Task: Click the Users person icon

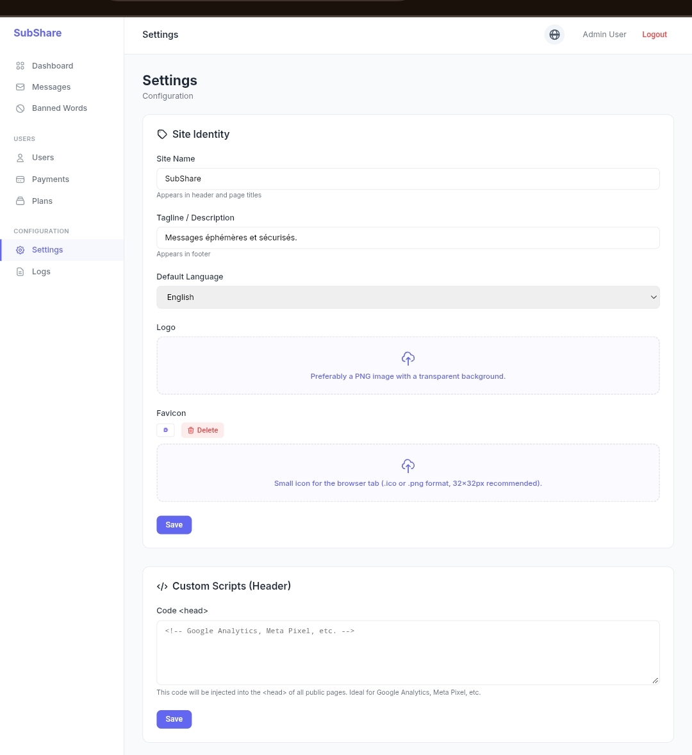Action: [x=21, y=158]
